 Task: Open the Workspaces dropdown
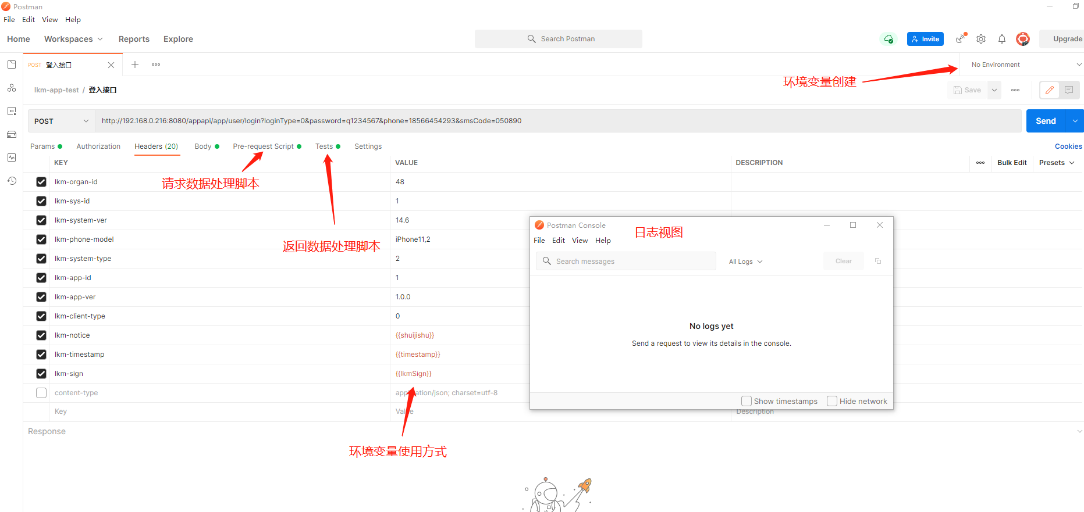coord(73,39)
